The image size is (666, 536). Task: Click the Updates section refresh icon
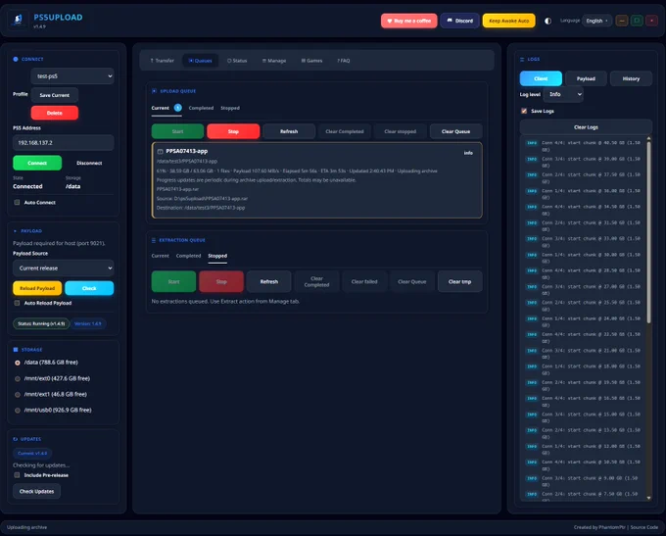[x=16, y=439]
